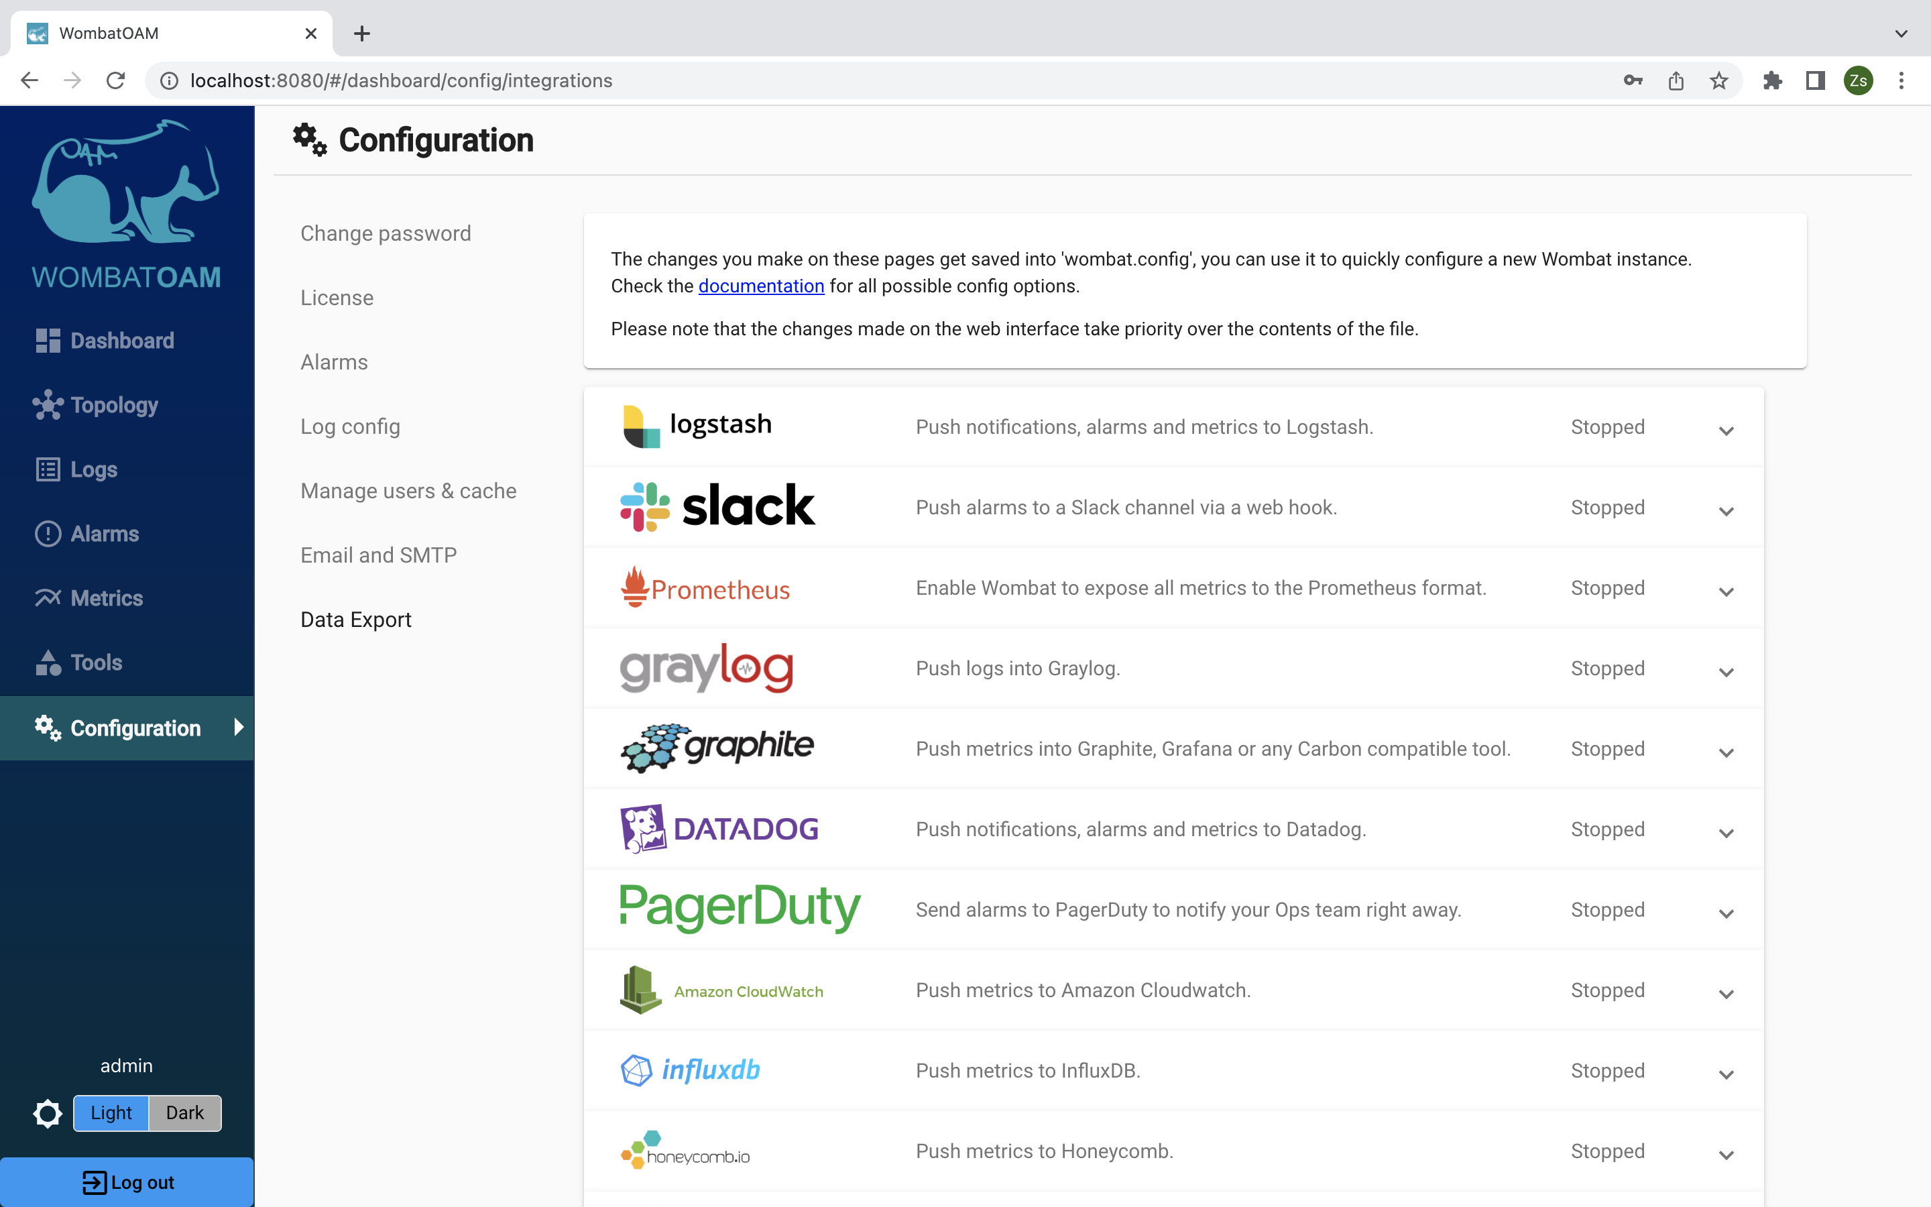The image size is (1931, 1207).
Task: Click the PagerDuty logo
Action: pos(740,908)
